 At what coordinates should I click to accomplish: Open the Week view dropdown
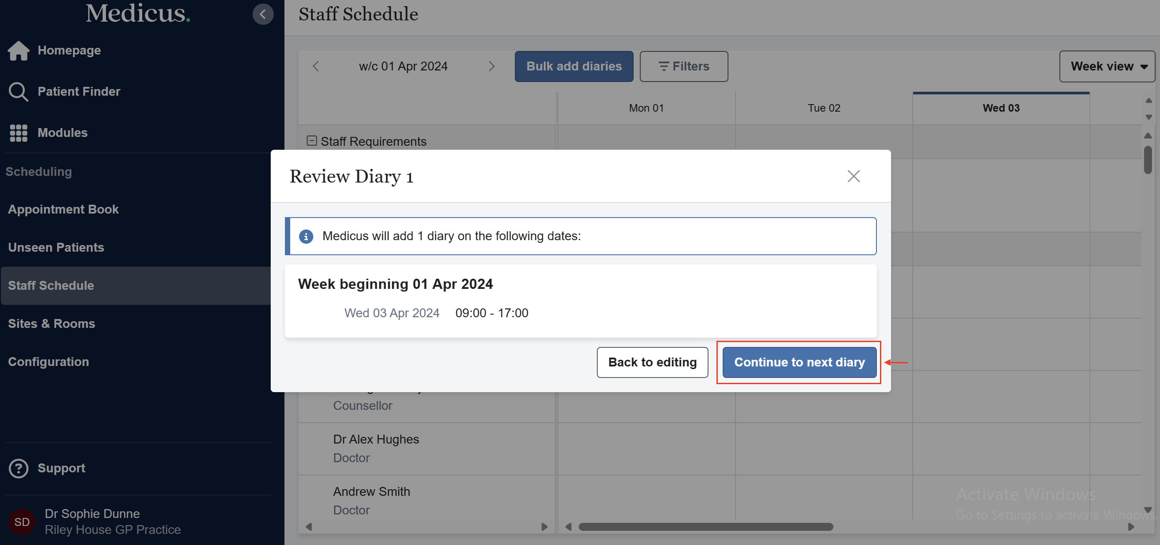[1107, 66]
